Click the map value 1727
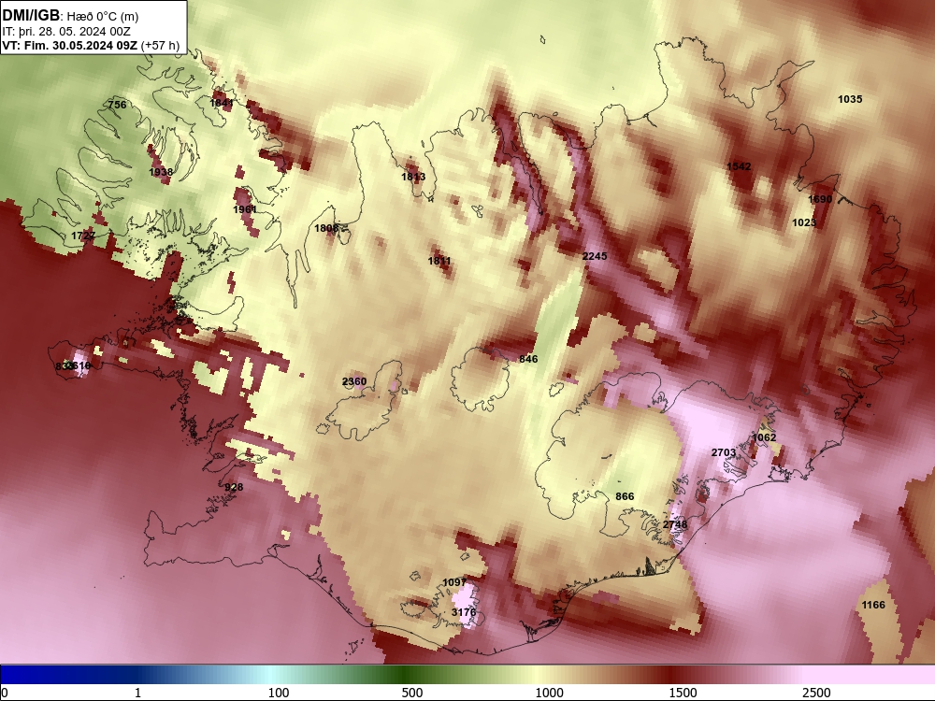 (x=83, y=236)
